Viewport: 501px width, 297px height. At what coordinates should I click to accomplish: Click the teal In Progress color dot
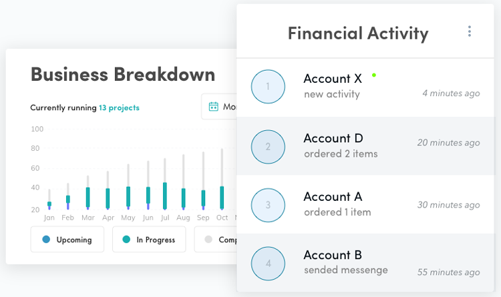click(x=126, y=239)
